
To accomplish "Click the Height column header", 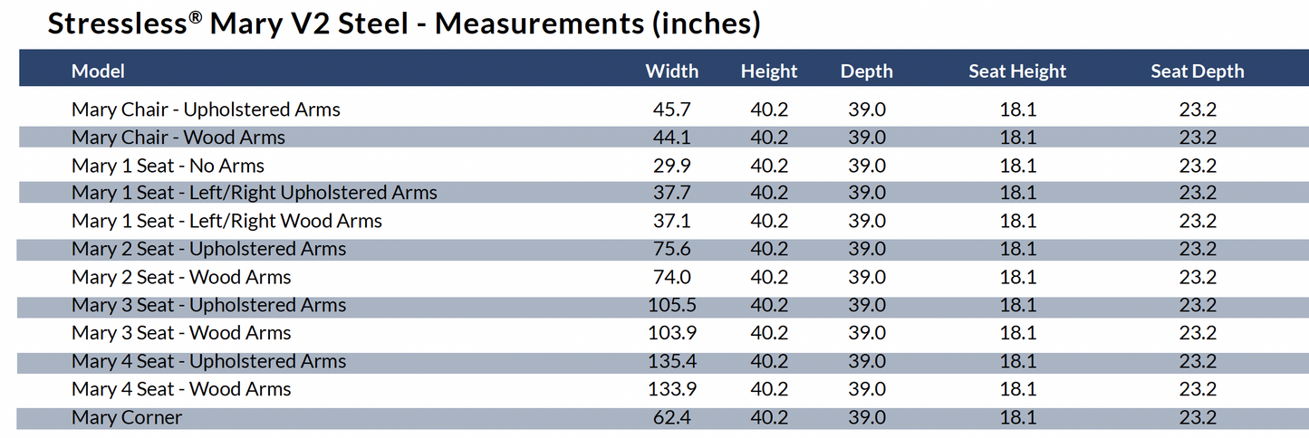I will (768, 71).
